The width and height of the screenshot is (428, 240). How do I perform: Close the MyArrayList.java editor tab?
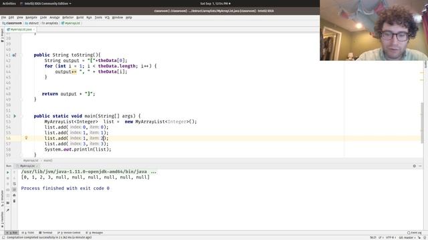(x=34, y=29)
